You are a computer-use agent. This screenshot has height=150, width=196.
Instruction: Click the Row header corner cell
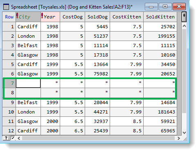(9, 17)
